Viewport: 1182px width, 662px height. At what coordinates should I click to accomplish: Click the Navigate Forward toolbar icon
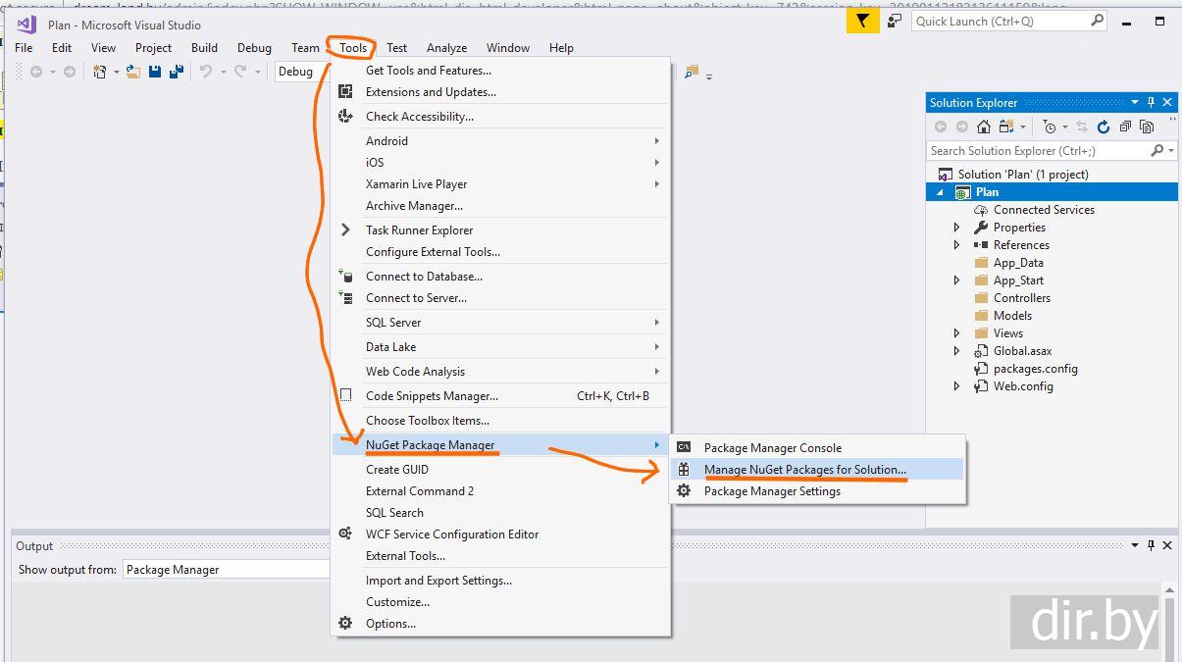(69, 72)
